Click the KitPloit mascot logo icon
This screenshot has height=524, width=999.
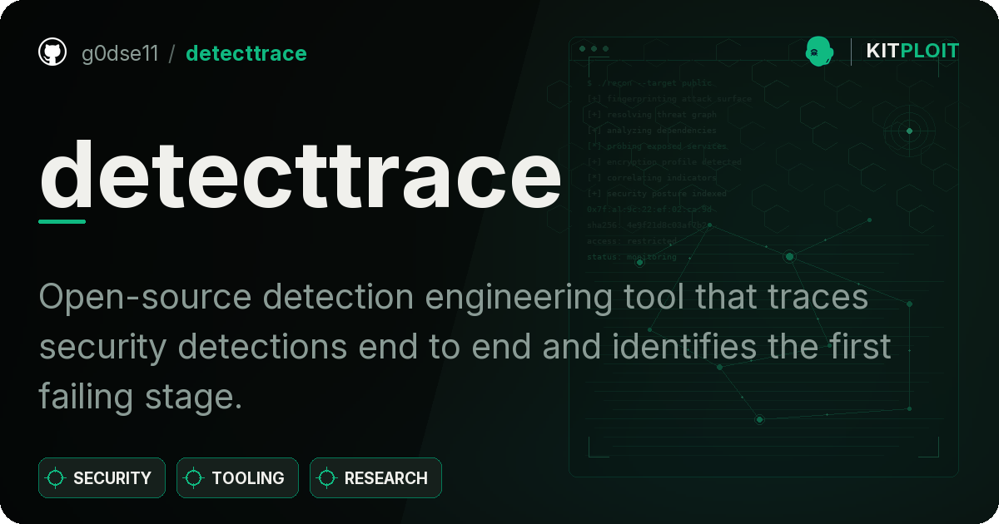tap(820, 52)
